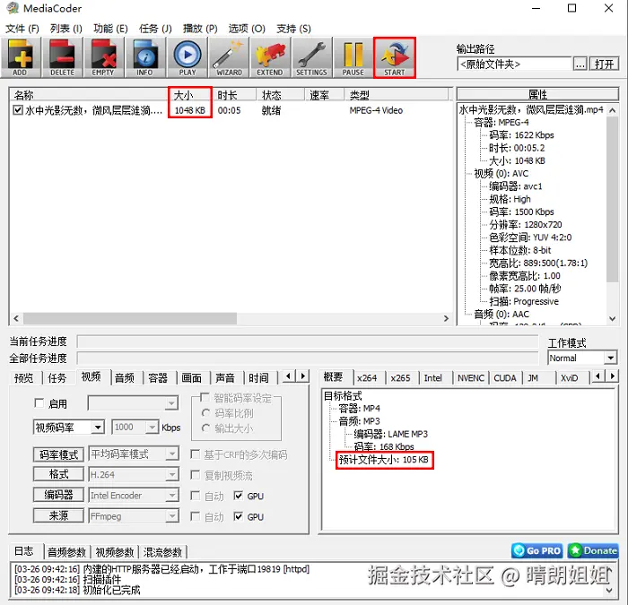Click the START transcoding icon

[395, 57]
